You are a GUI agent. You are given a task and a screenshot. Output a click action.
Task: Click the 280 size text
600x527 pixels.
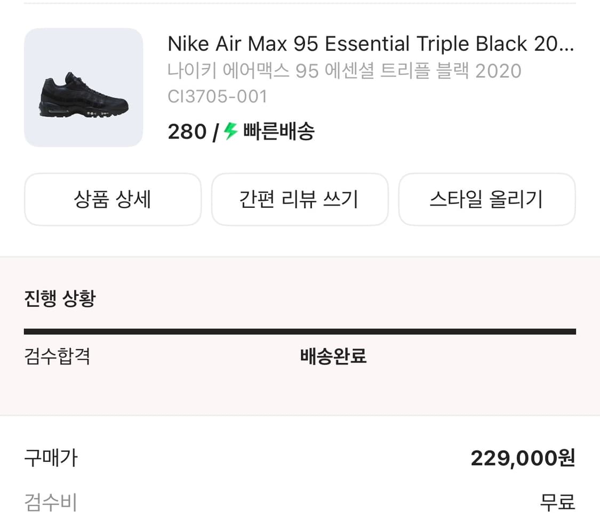[x=187, y=131]
